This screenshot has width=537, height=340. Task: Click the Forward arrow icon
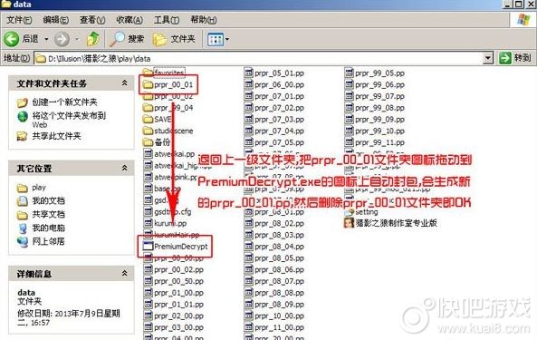pyautogui.click(x=62, y=39)
